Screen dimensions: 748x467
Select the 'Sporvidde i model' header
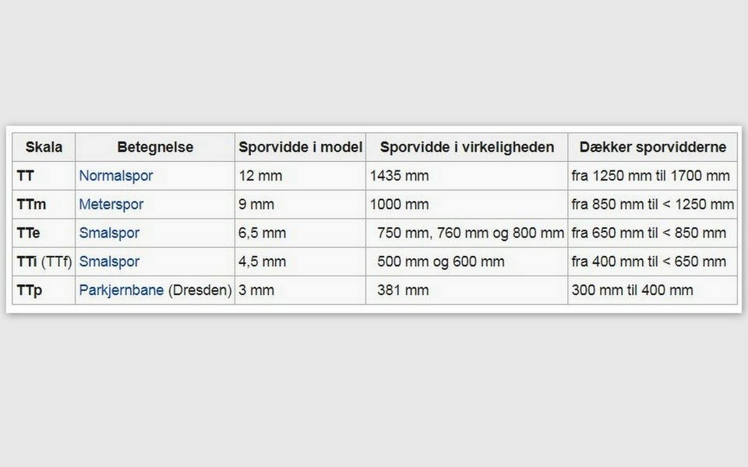coord(300,147)
